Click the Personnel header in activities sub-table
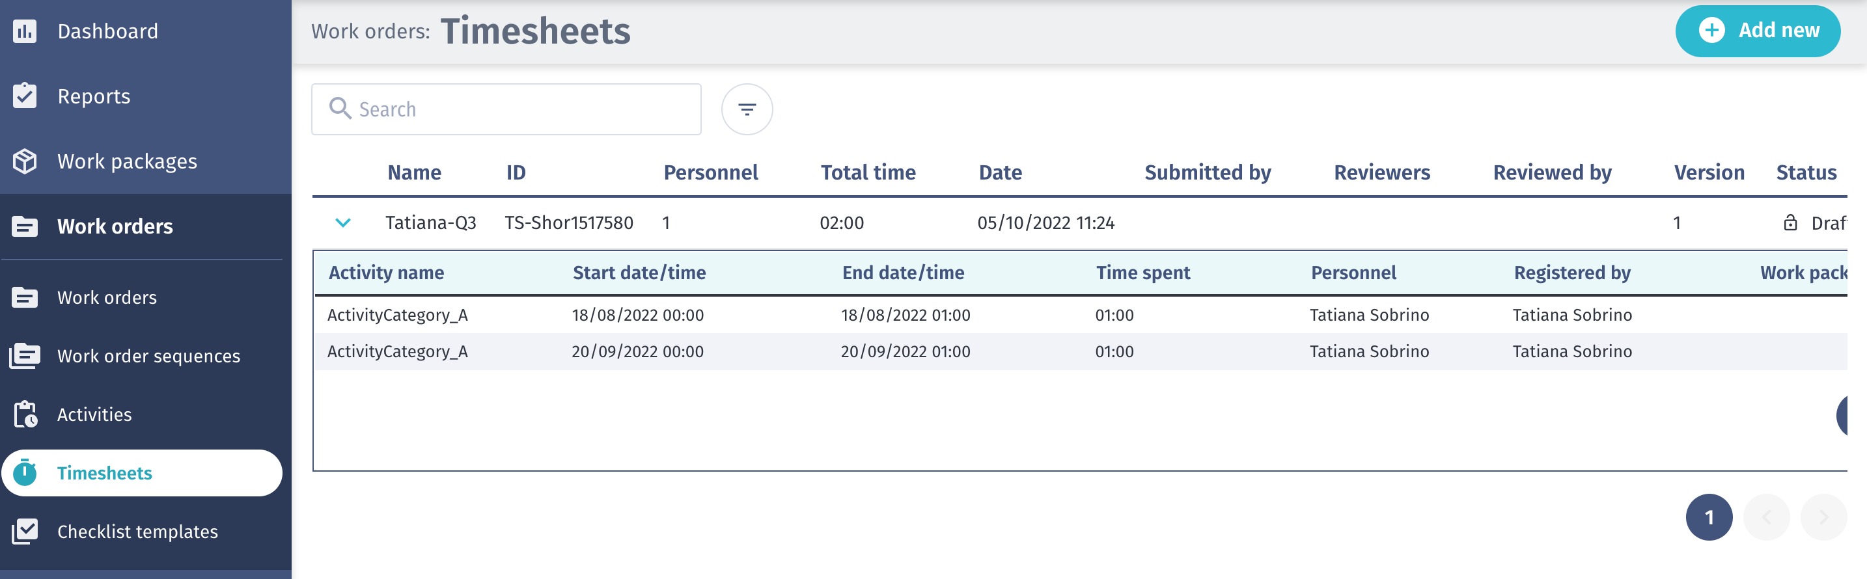The width and height of the screenshot is (1867, 579). point(1353,273)
